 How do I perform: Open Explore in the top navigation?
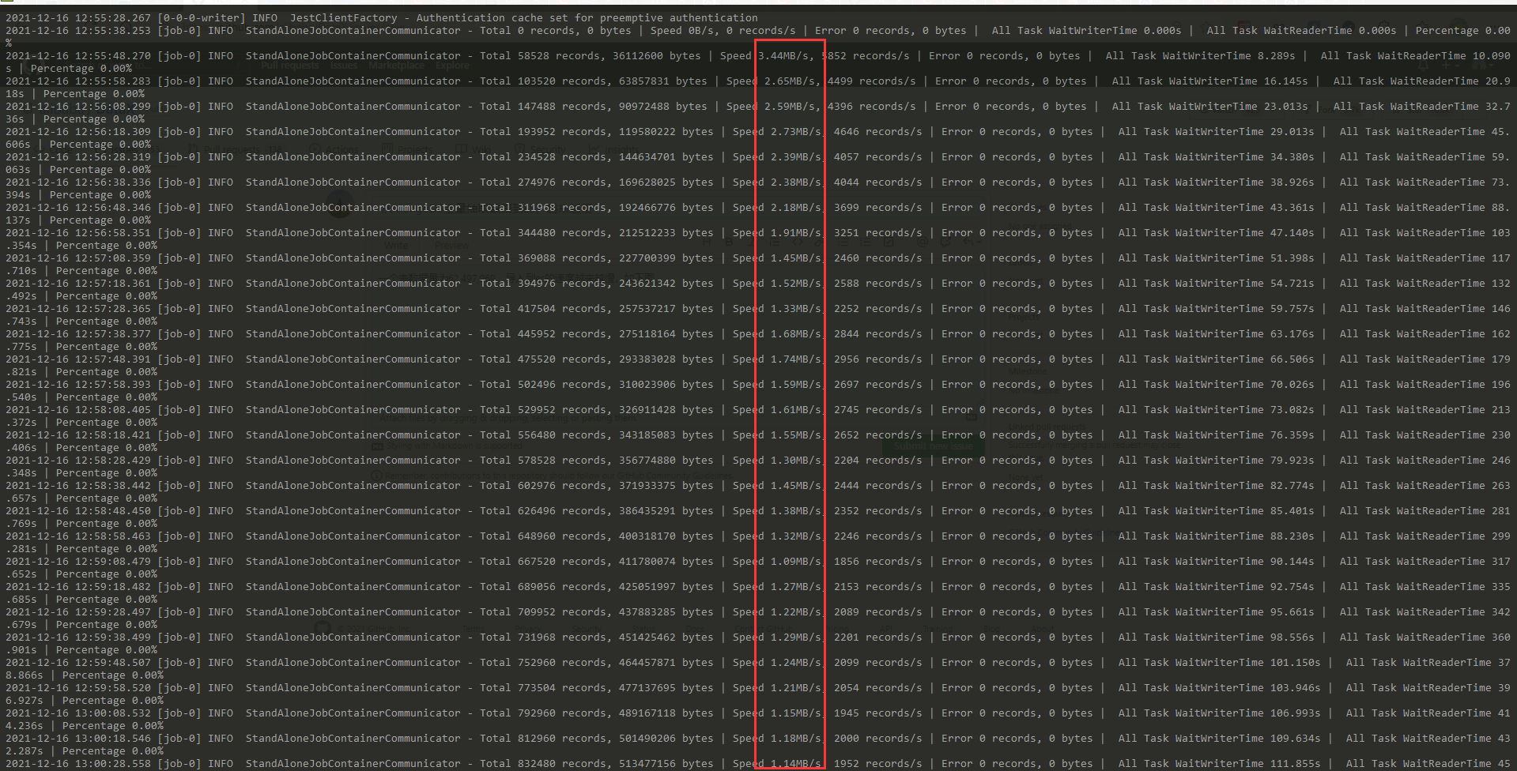point(451,66)
